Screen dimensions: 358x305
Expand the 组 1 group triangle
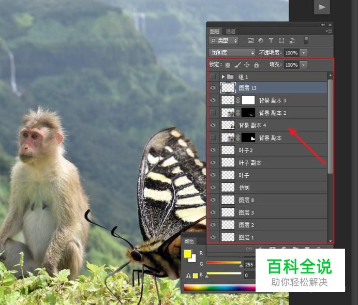(223, 77)
